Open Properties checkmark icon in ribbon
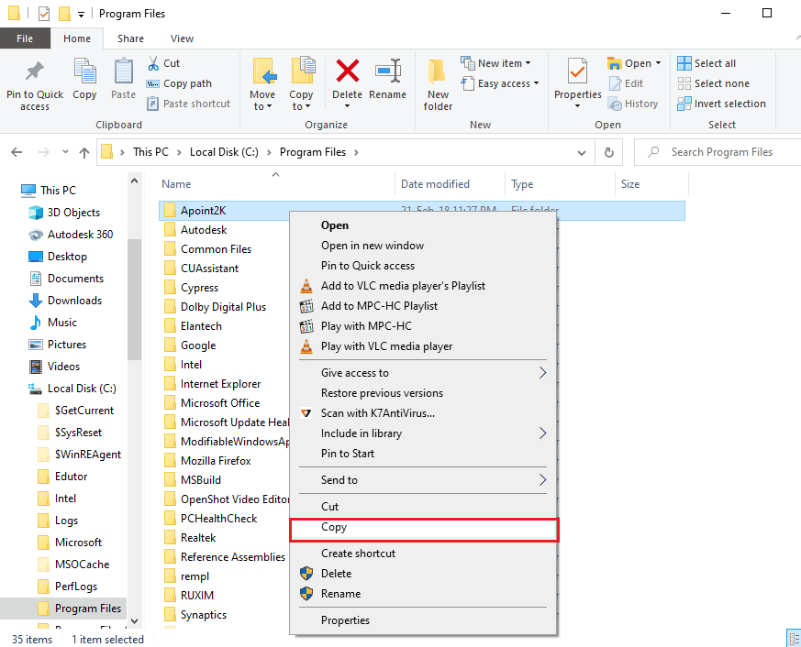This screenshot has height=647, width=801. 578,71
